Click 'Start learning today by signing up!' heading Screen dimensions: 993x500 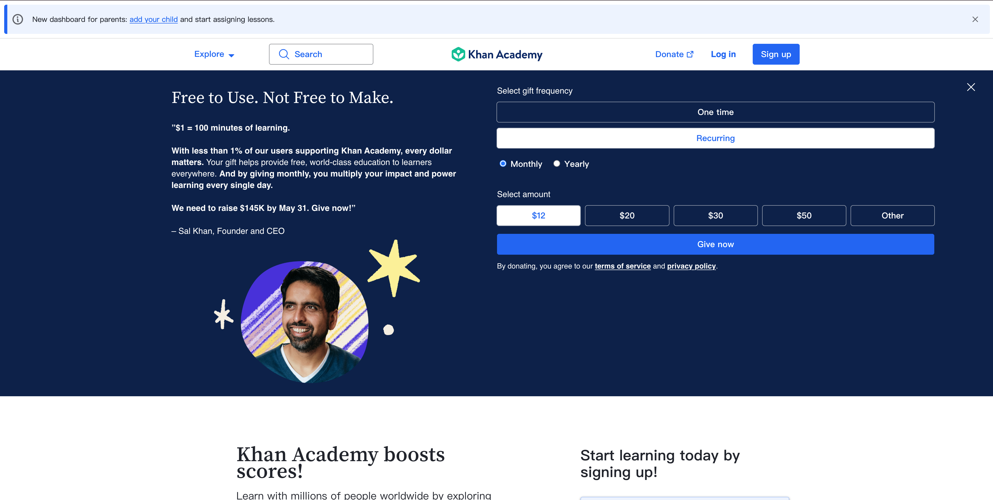tap(660, 464)
